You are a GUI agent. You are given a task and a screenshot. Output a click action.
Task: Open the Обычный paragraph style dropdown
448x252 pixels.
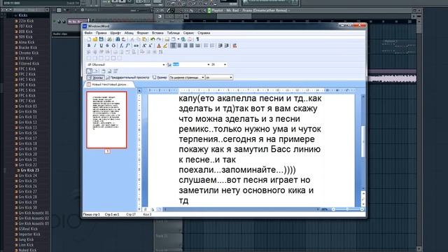[164, 64]
